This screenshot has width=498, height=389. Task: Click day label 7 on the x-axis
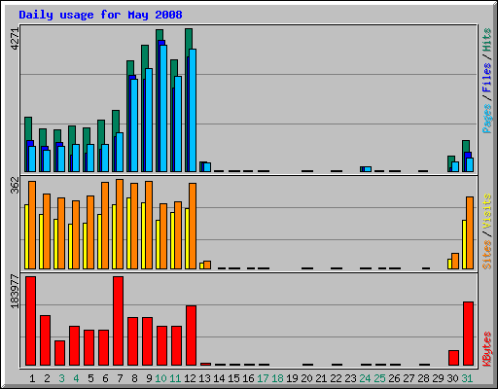[x=120, y=378]
